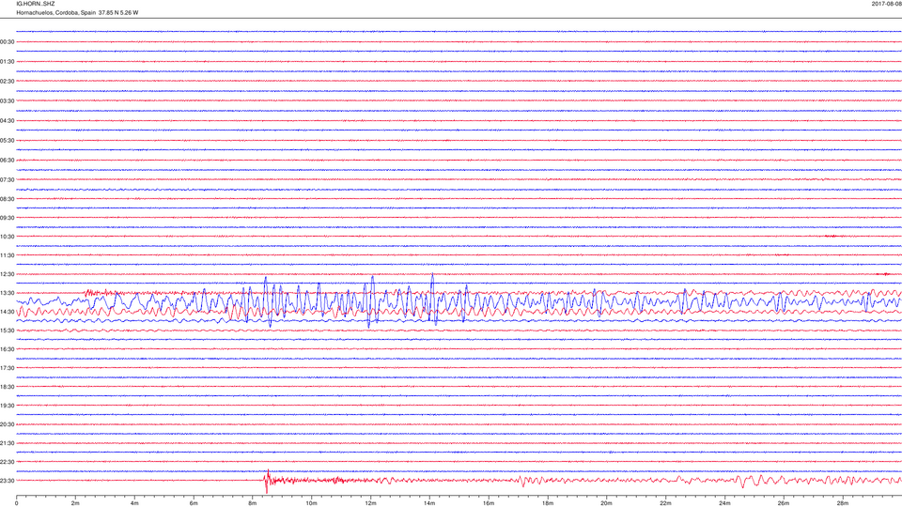Image resolution: width=902 pixels, height=507 pixels.
Task: Select the 14m axis tick label
Action: 429,503
